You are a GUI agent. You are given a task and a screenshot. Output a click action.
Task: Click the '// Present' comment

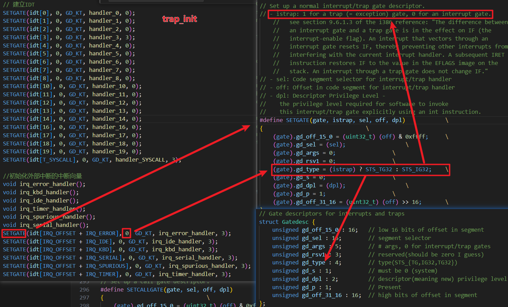coord(385,287)
